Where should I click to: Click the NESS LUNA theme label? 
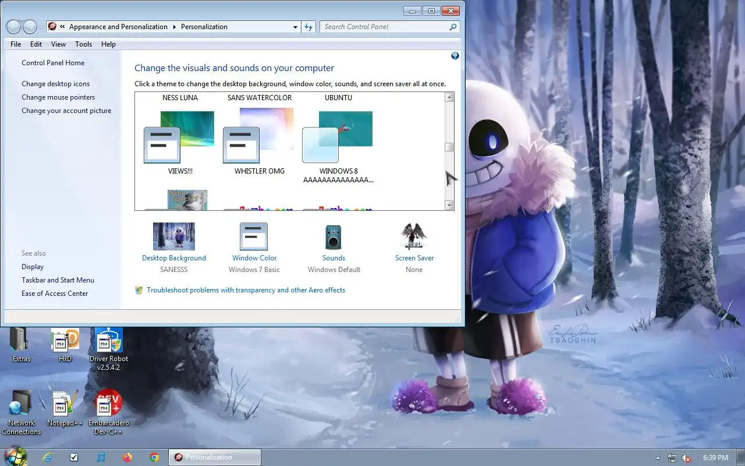(x=180, y=98)
